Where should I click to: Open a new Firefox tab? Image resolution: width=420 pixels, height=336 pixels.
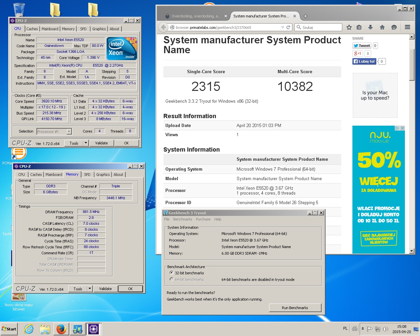pos(305,16)
